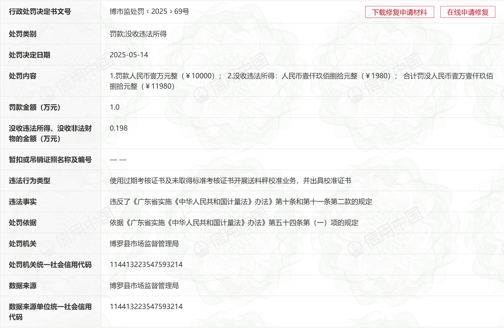Click the fine amount value 1.0
Screen dimensions: 504x328
[x=114, y=107]
